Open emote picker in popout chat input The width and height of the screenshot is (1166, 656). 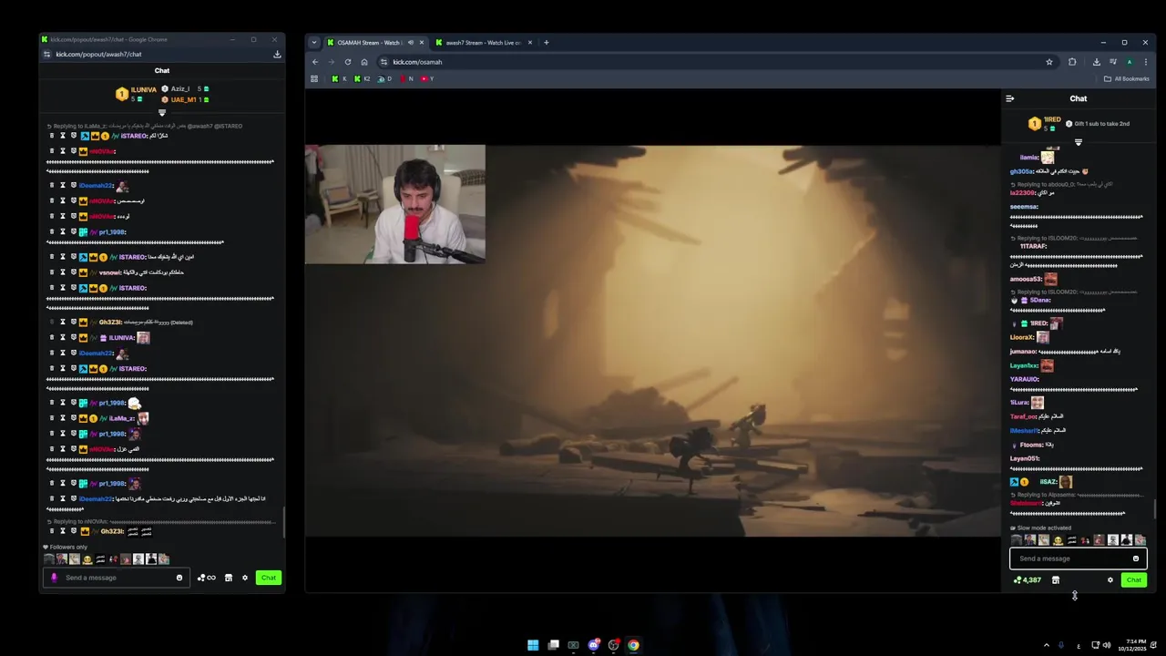pos(179,578)
